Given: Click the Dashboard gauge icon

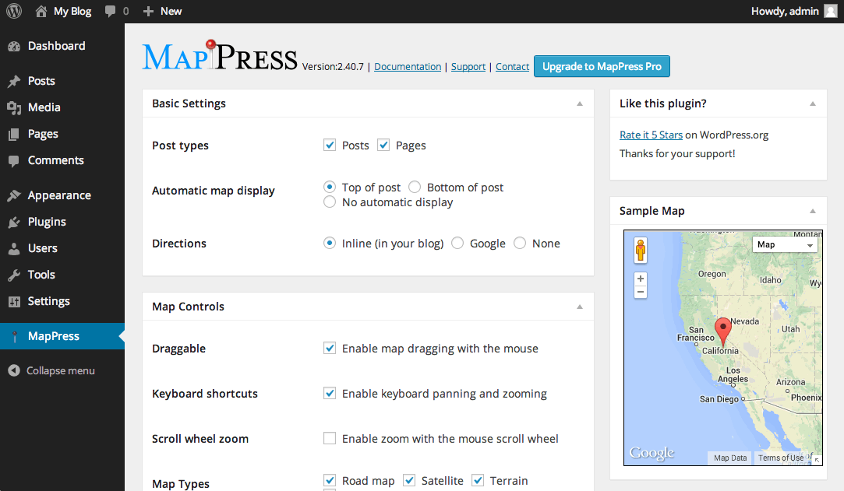Looking at the screenshot, I should [14, 46].
